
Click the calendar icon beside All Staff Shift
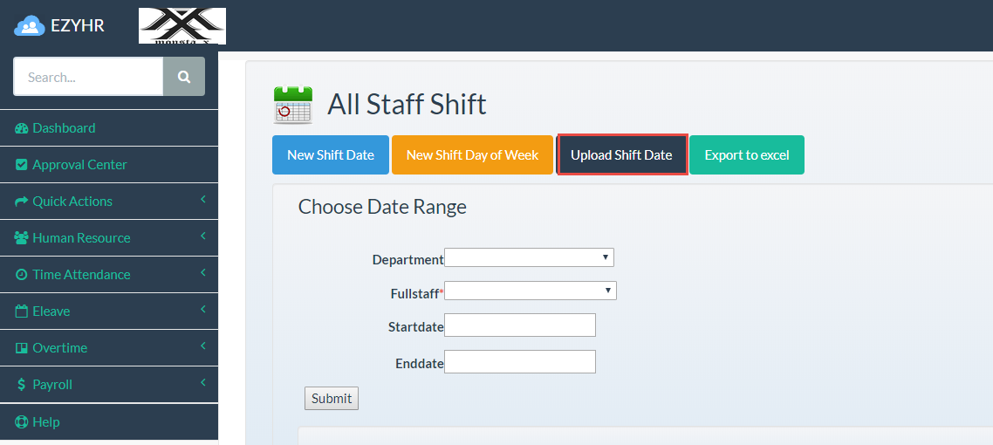(292, 105)
